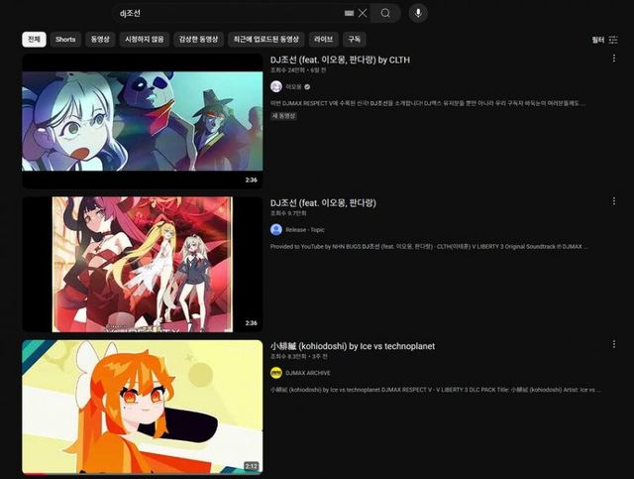Image resolution: width=634 pixels, height=479 pixels.
Task: Click into the search field containing dj조선
Action: tap(228, 13)
